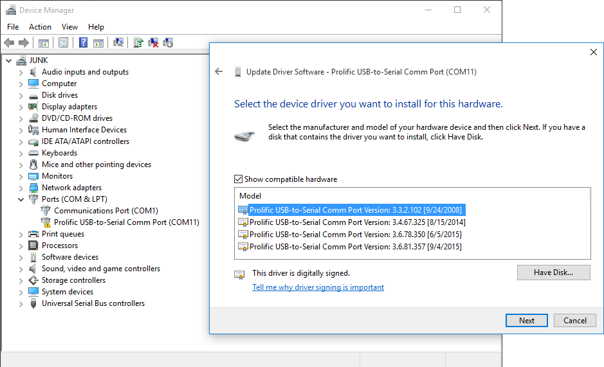
Task: Select Communications Port (COM1) in tree
Action: pos(105,211)
